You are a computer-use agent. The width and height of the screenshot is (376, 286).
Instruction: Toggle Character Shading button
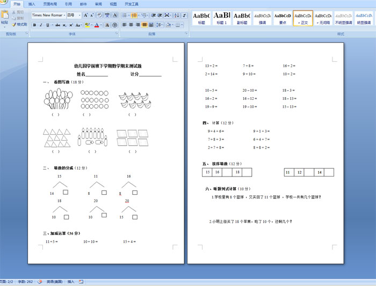coord(107,25)
